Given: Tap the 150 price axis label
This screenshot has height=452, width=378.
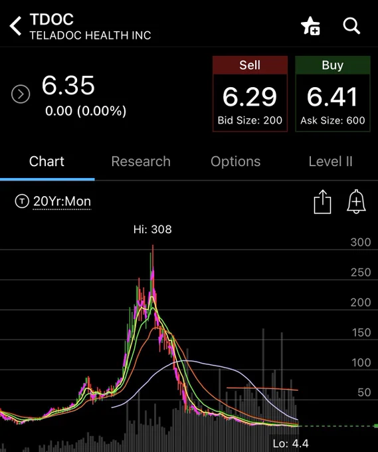Looking at the screenshot, I should [361, 332].
